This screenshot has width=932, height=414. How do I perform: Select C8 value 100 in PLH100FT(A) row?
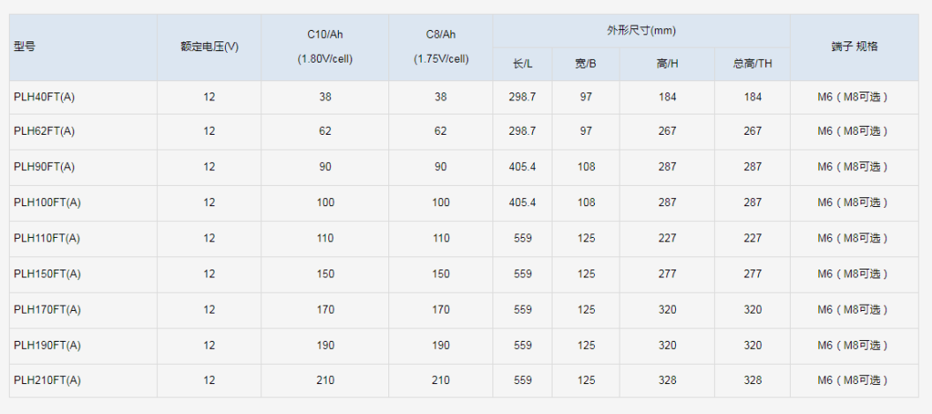pos(440,203)
